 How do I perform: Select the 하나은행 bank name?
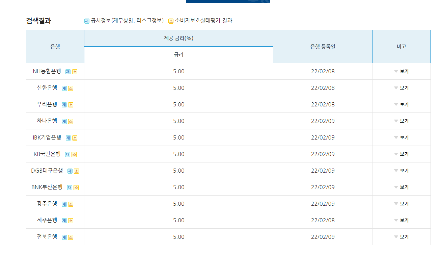47,121
